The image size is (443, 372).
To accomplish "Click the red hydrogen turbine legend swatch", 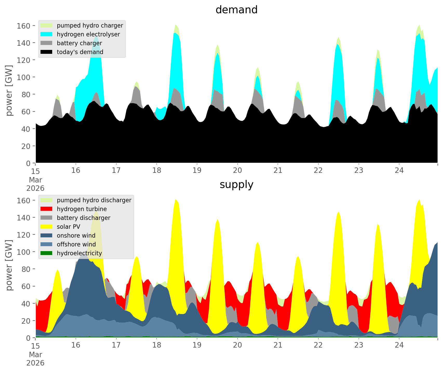I will [x=46, y=209].
